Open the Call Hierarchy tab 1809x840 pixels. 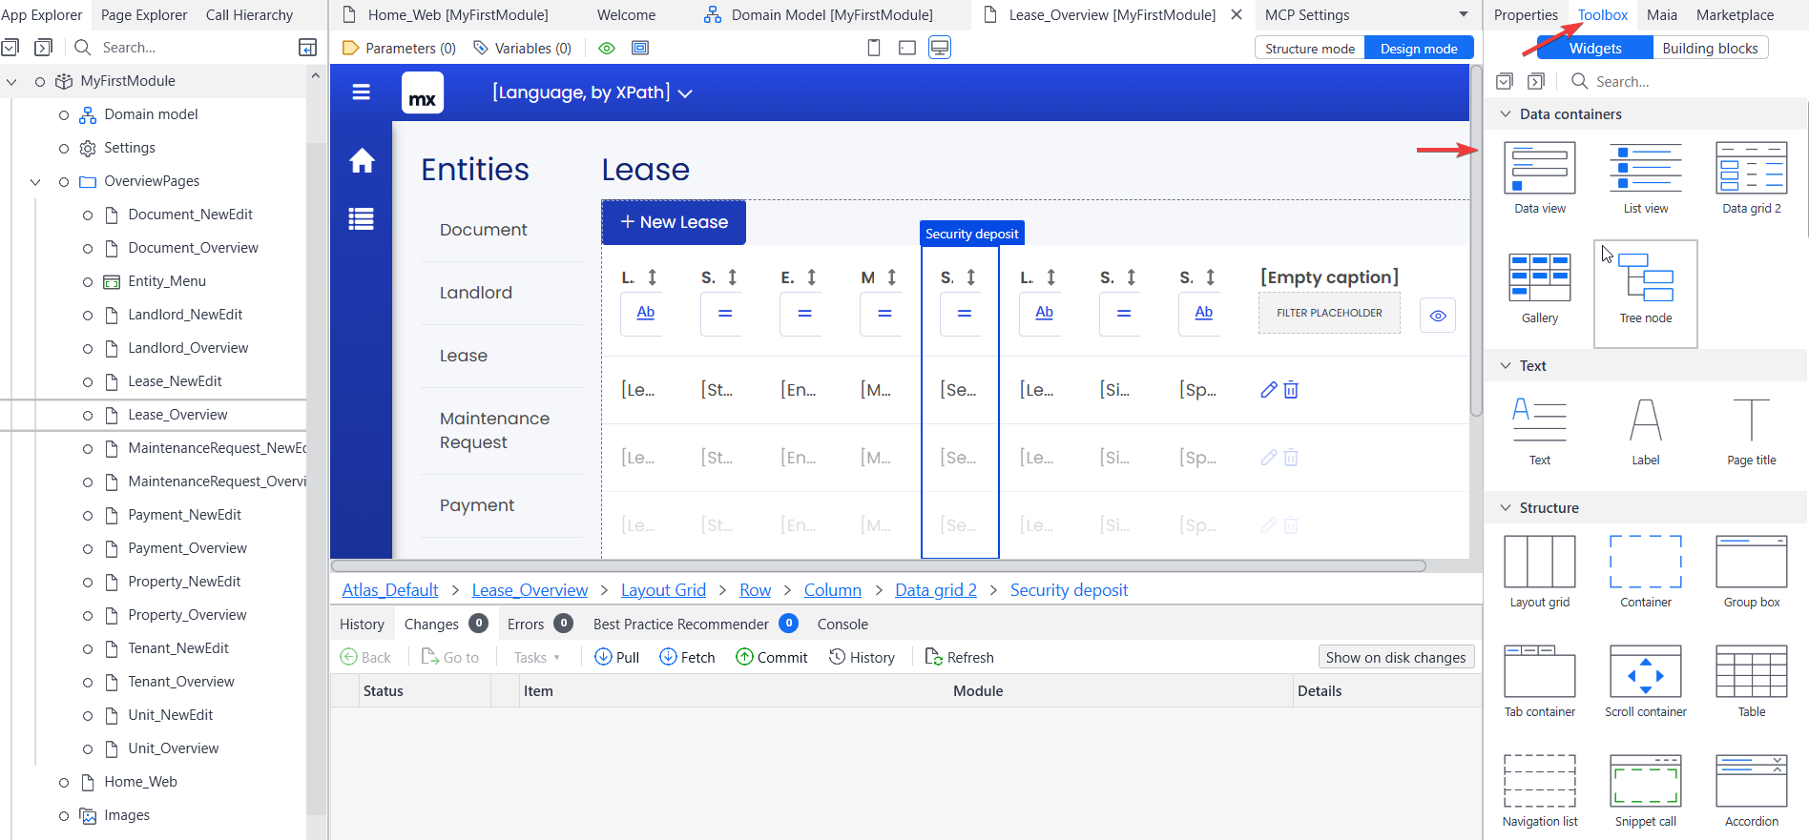[x=249, y=15]
